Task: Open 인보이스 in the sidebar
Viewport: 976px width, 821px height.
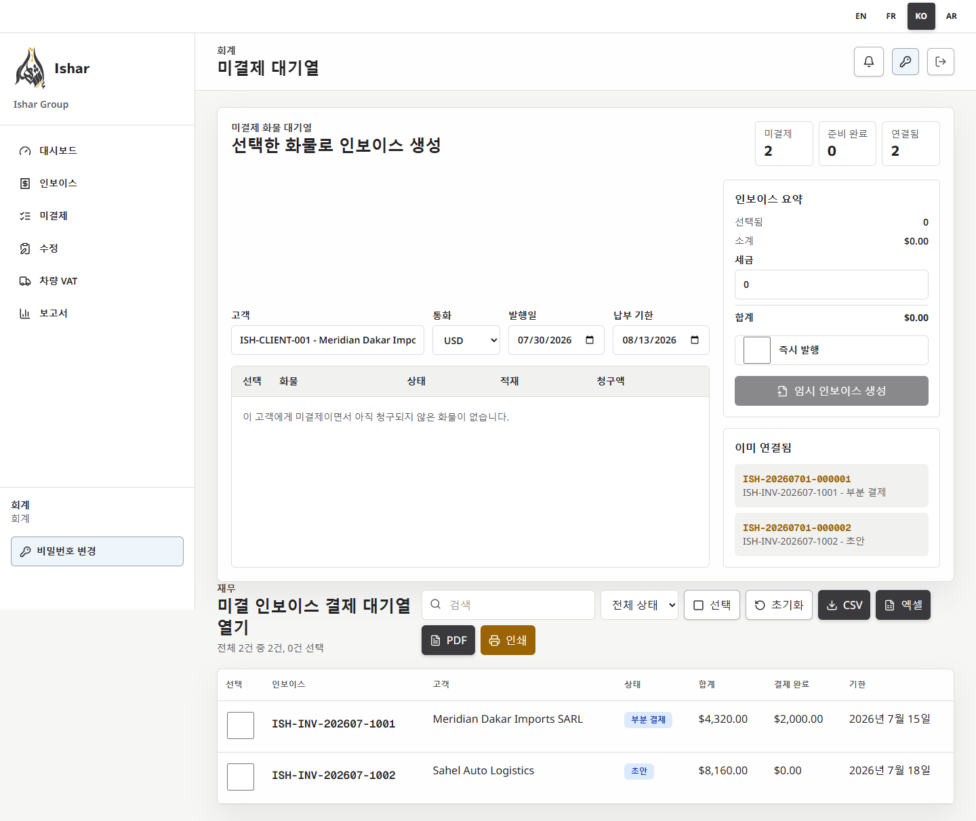Action: coord(97,183)
